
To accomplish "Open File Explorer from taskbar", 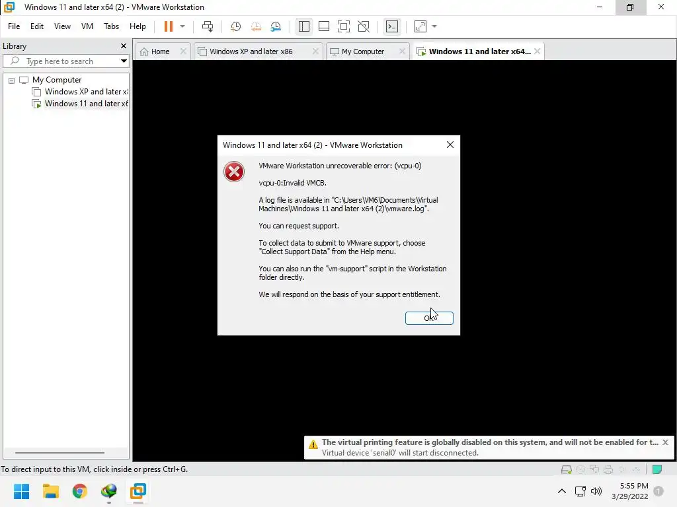I will tap(50, 491).
